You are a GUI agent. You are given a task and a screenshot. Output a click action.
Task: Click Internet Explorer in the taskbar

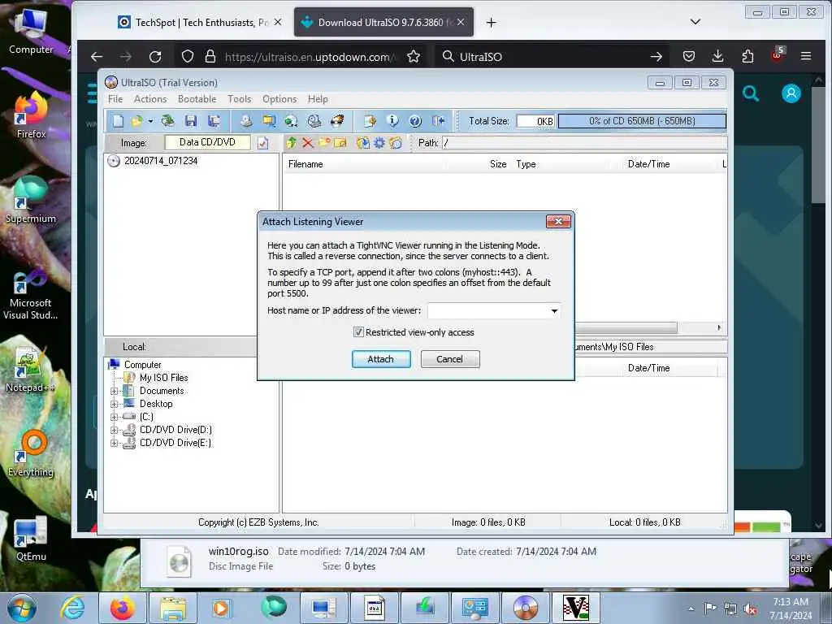[x=72, y=608]
